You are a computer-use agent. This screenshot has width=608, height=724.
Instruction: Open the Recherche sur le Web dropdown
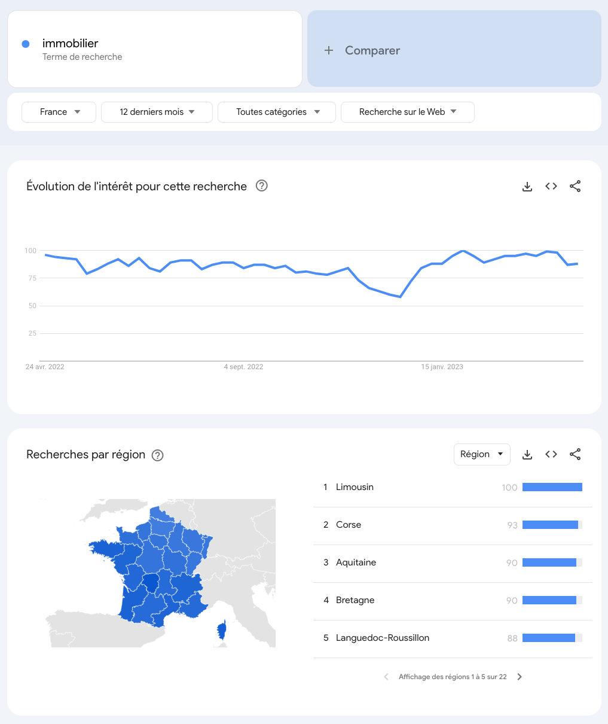408,112
